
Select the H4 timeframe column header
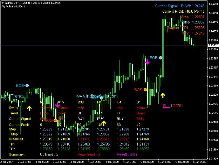click(119, 102)
